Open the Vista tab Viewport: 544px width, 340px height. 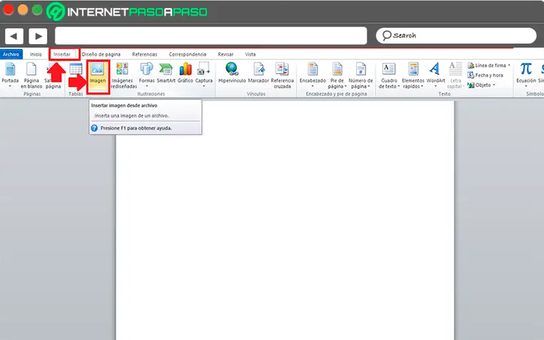click(x=250, y=54)
